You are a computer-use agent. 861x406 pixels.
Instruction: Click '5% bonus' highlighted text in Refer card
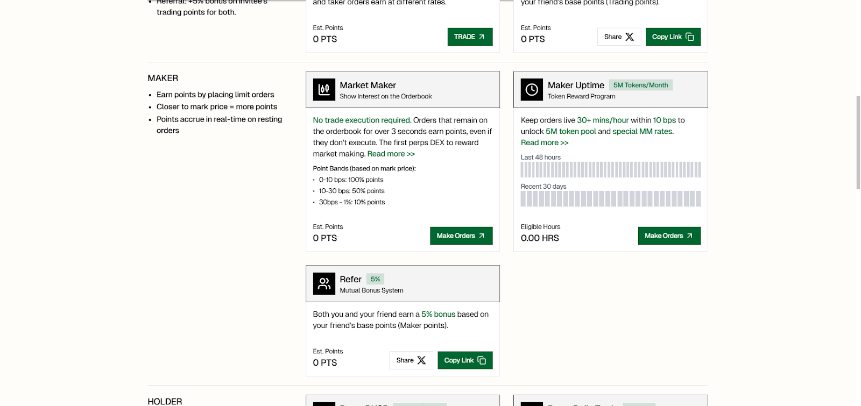click(438, 314)
